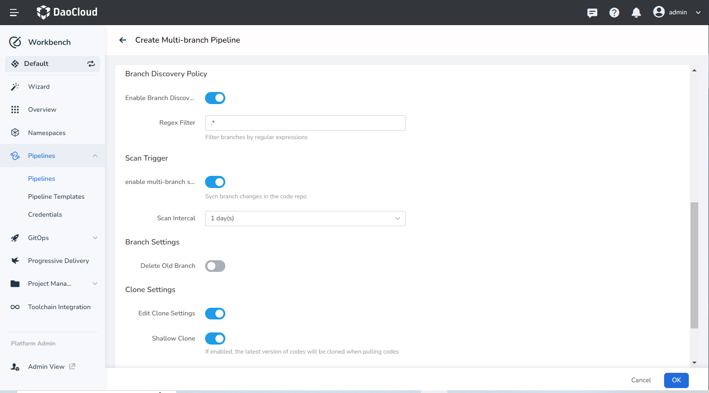Image resolution: width=709 pixels, height=393 pixels.
Task: Toggle off Shallow Clone
Action: 215,338
